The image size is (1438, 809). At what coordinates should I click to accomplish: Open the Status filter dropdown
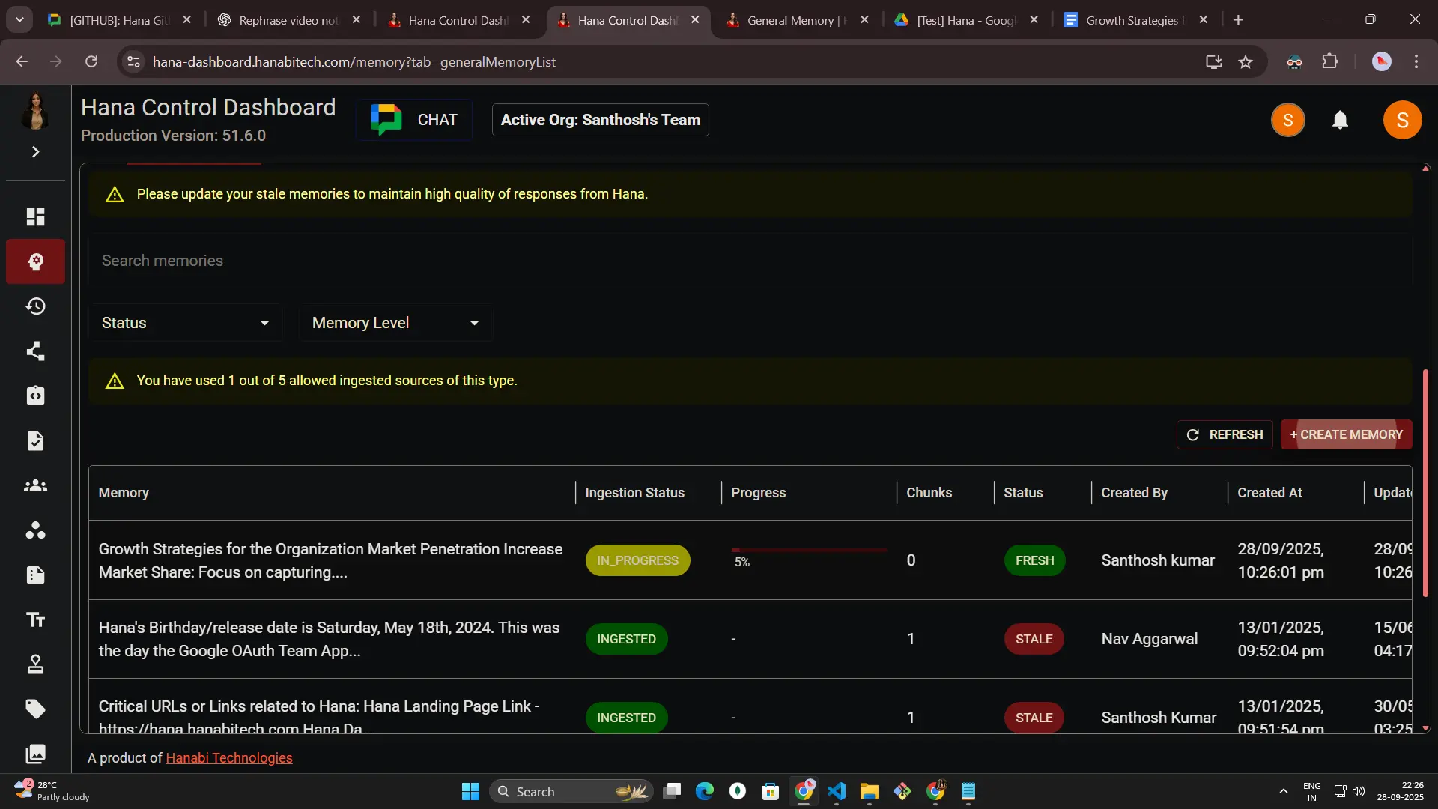point(185,323)
